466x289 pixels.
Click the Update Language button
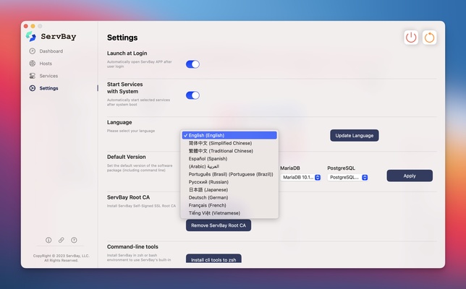point(355,135)
